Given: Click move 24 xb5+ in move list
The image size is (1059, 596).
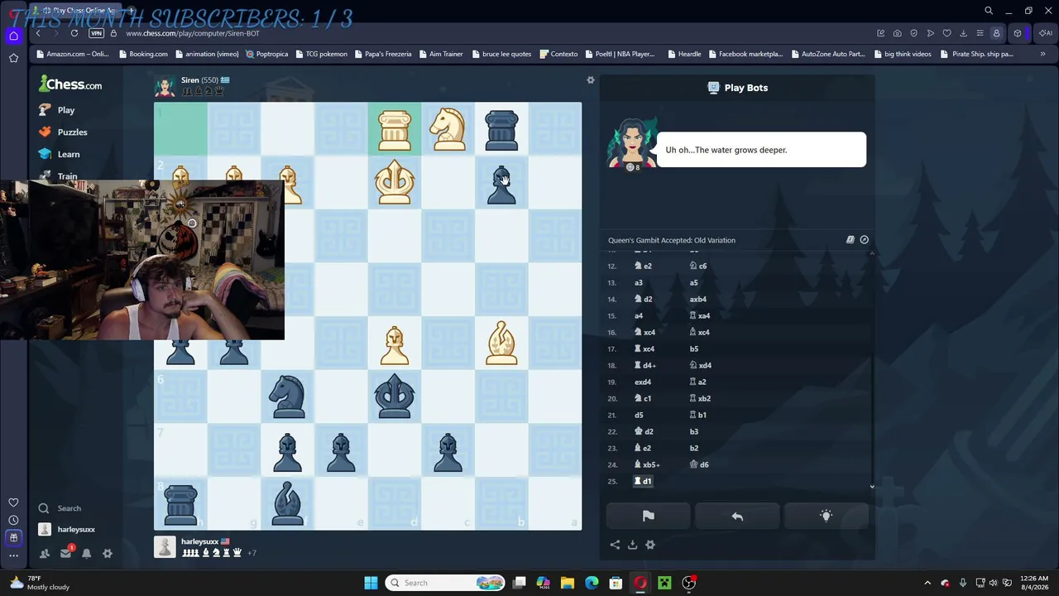Looking at the screenshot, I should click(647, 465).
